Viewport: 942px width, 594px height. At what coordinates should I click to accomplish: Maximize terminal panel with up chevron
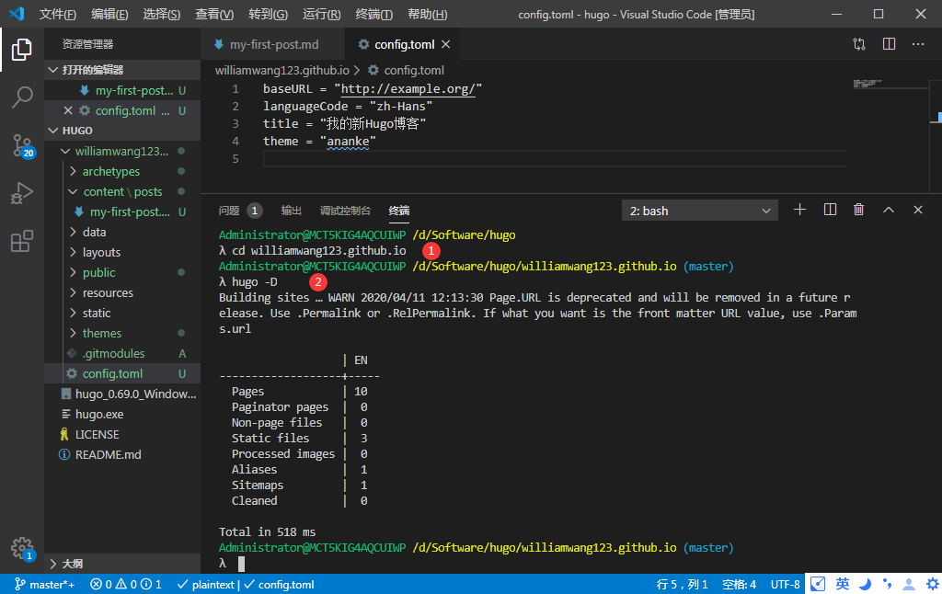click(x=889, y=210)
